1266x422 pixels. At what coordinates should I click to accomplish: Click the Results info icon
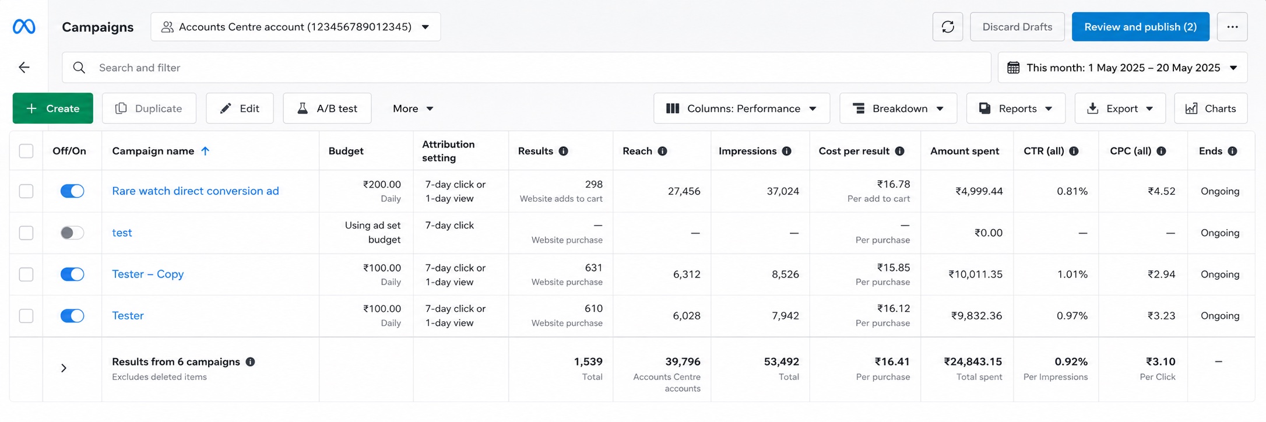pos(563,151)
